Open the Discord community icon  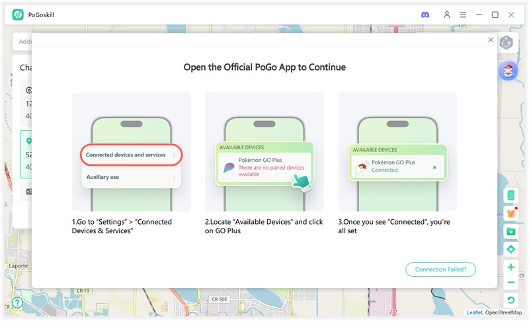pos(425,15)
